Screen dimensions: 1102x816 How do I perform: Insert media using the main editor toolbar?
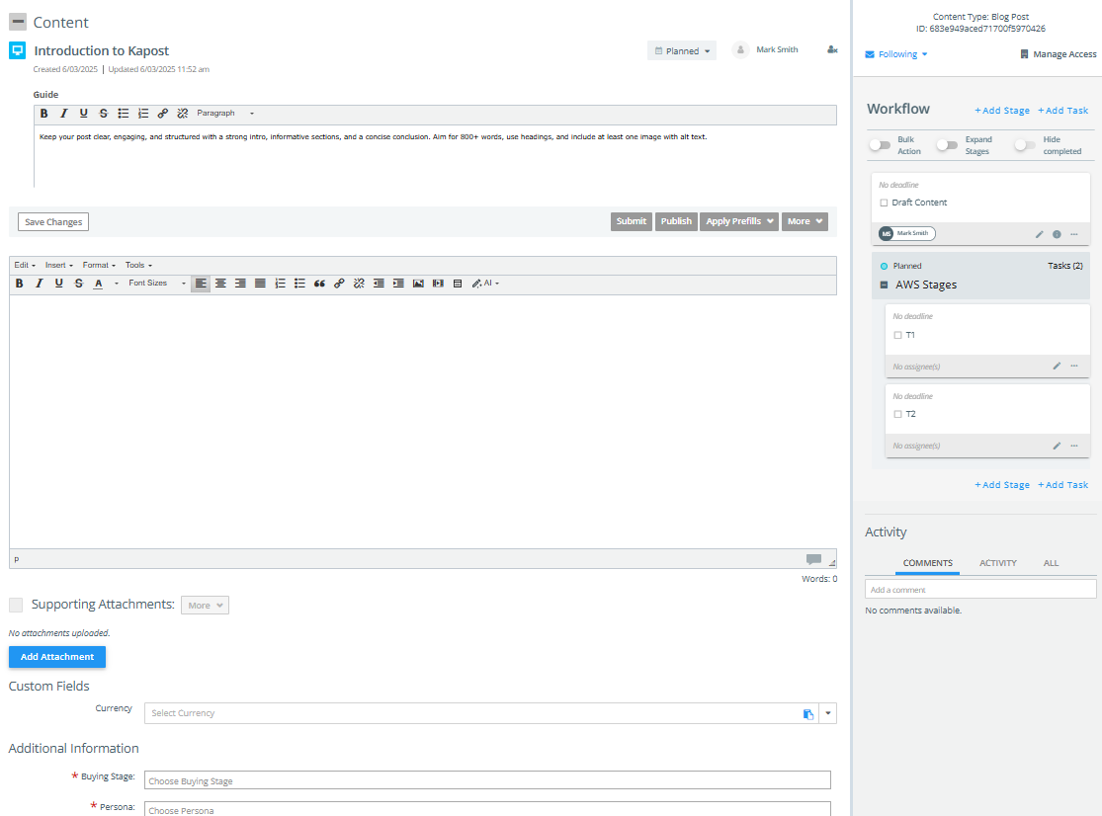pos(438,283)
